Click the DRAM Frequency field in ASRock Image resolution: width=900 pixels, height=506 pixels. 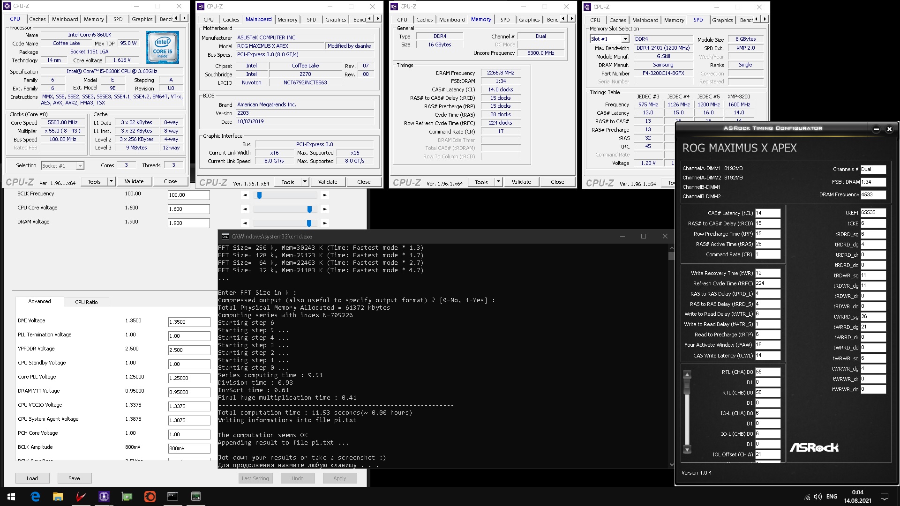(873, 194)
